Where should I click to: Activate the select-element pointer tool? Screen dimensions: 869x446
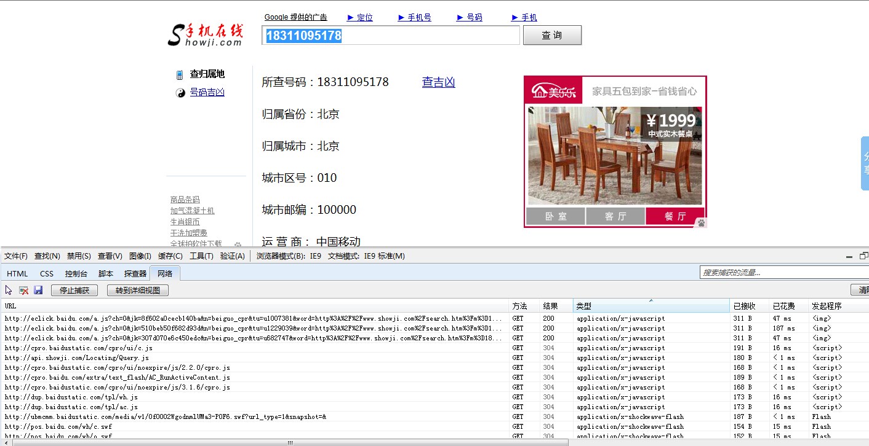coord(9,290)
